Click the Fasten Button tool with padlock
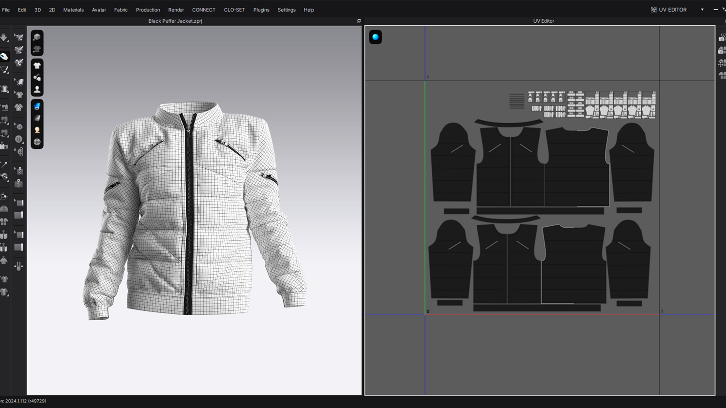Image resolution: width=726 pixels, height=408 pixels. click(x=19, y=152)
